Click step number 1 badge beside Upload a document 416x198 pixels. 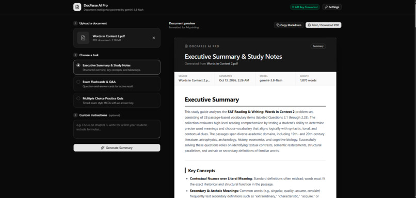75,23
